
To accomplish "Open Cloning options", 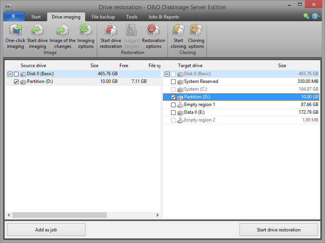I will pos(196,30).
